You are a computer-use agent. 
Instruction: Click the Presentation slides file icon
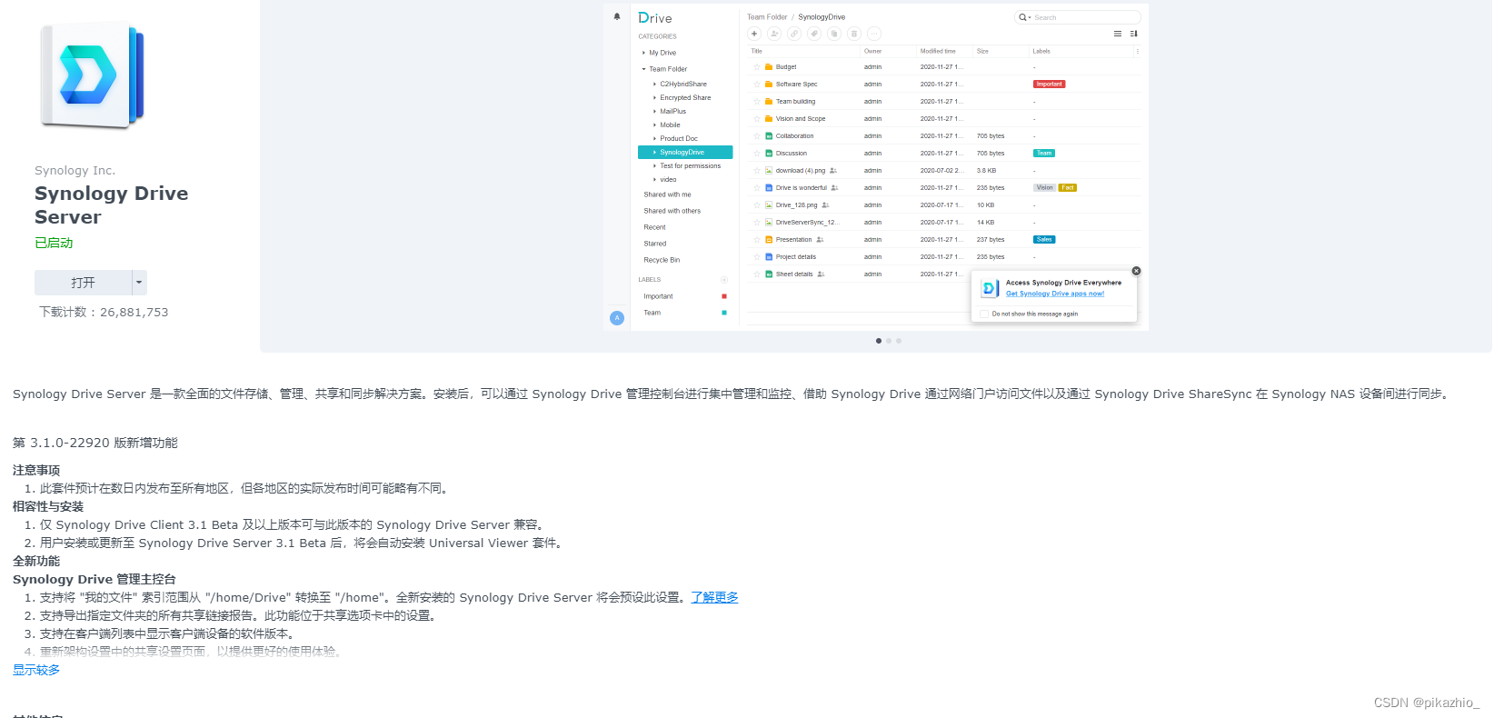point(769,240)
